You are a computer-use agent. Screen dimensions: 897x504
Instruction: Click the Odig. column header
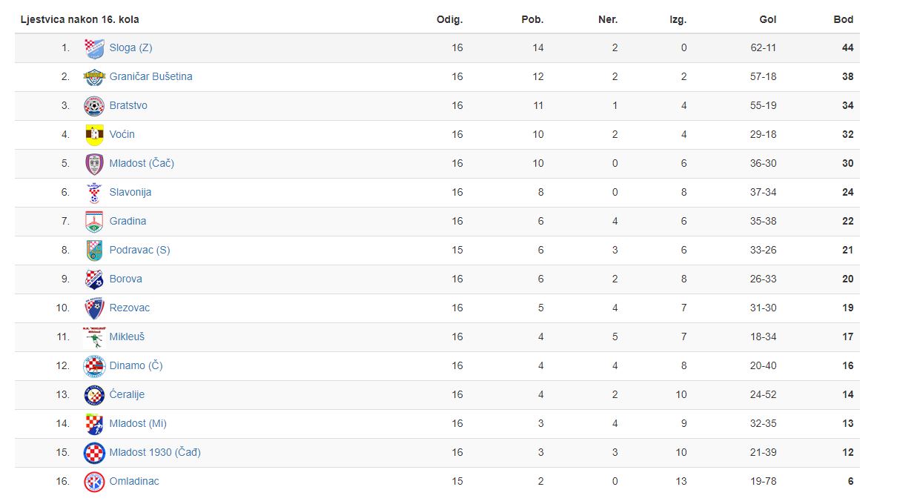[x=449, y=19]
